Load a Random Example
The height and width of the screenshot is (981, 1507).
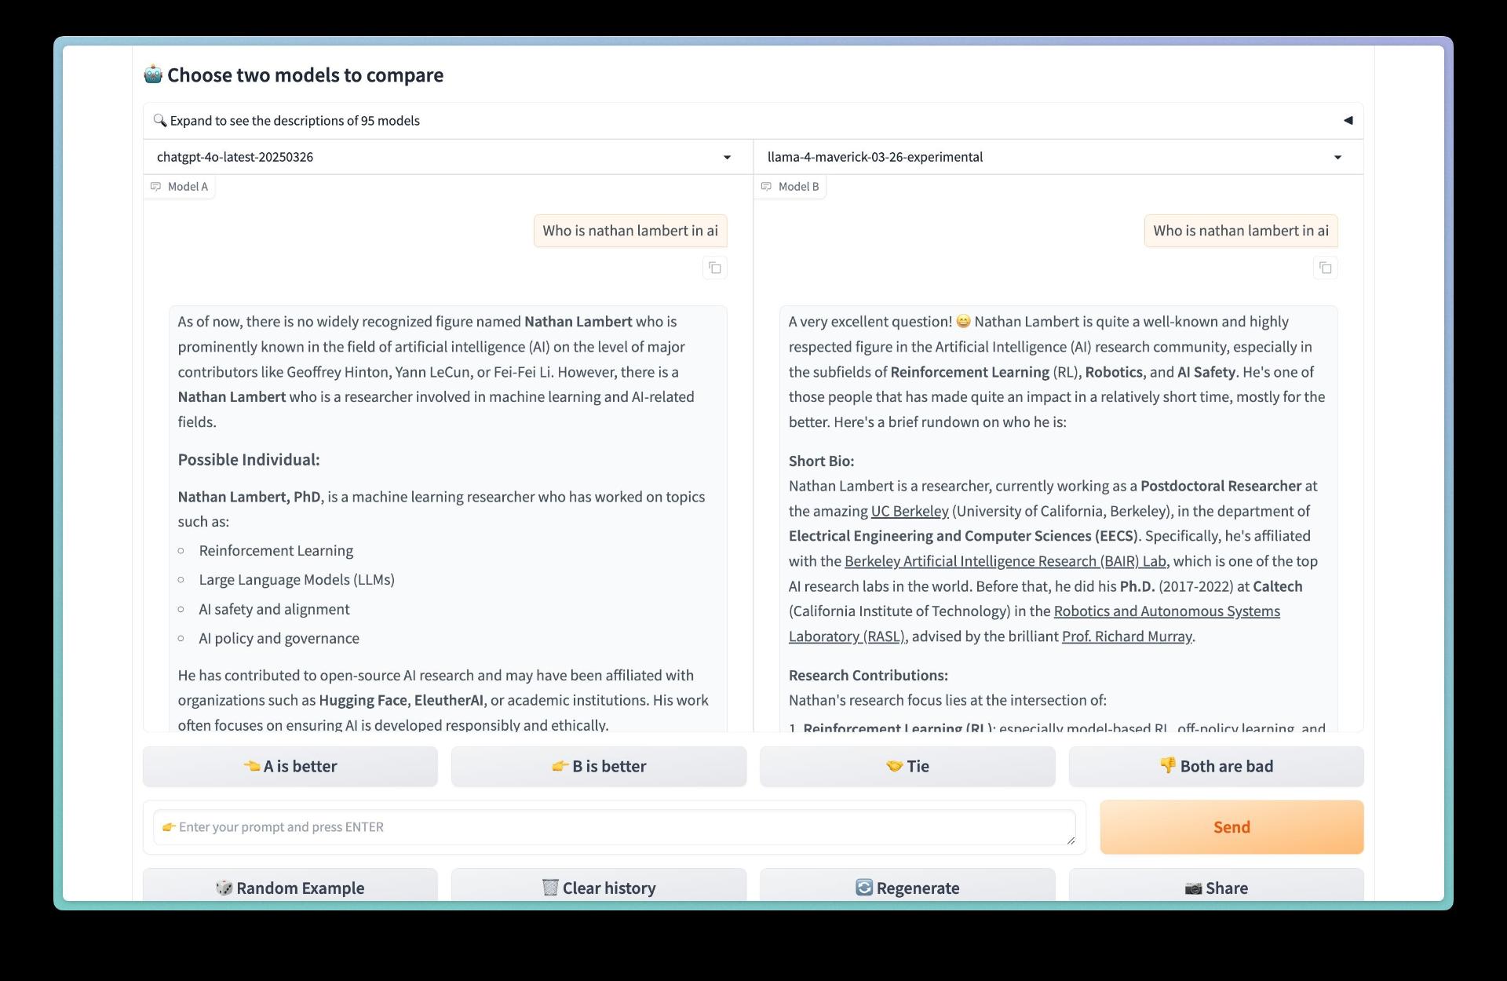(x=290, y=888)
